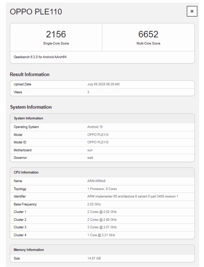Click the Identifier row label
The height and width of the screenshot is (267, 204).
point(20,197)
